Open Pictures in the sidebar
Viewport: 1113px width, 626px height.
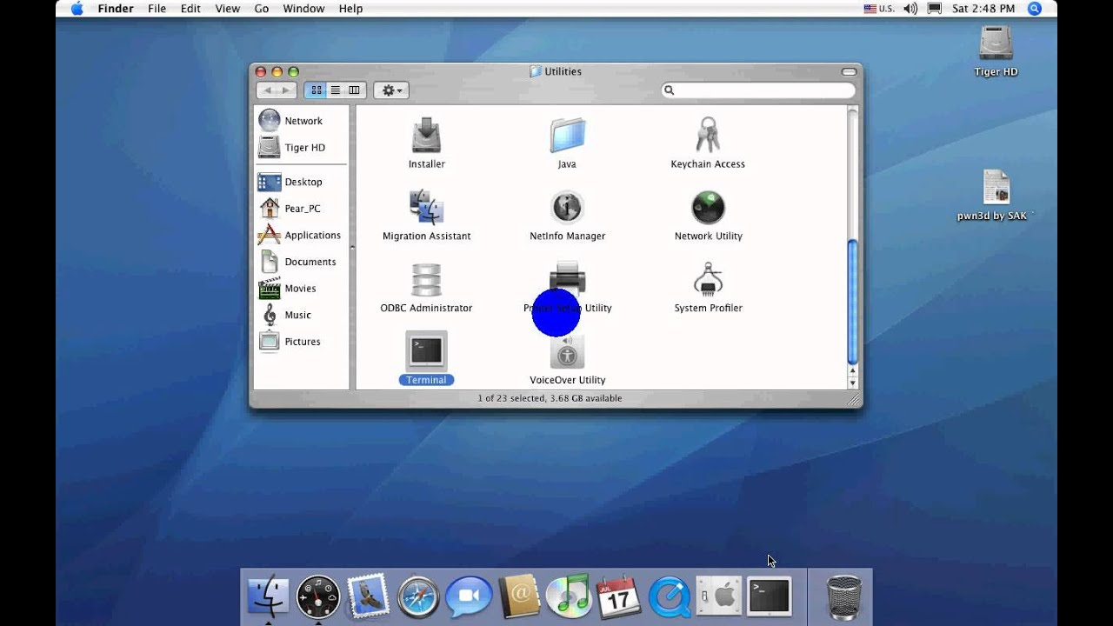301,342
